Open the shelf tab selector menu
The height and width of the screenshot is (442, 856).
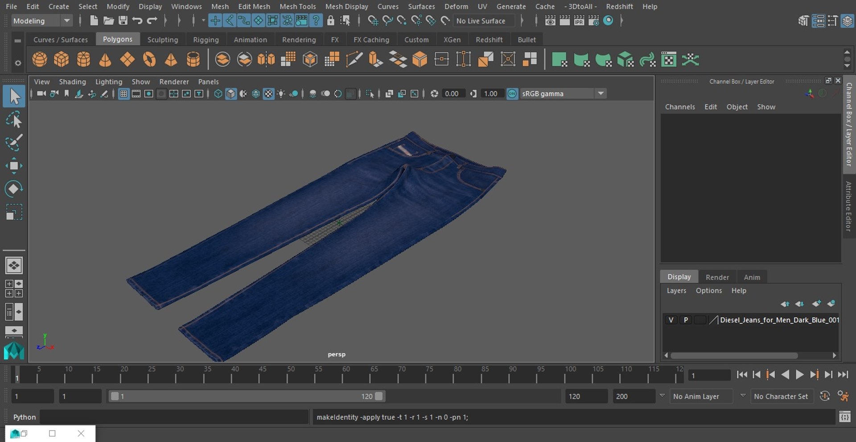[18, 41]
